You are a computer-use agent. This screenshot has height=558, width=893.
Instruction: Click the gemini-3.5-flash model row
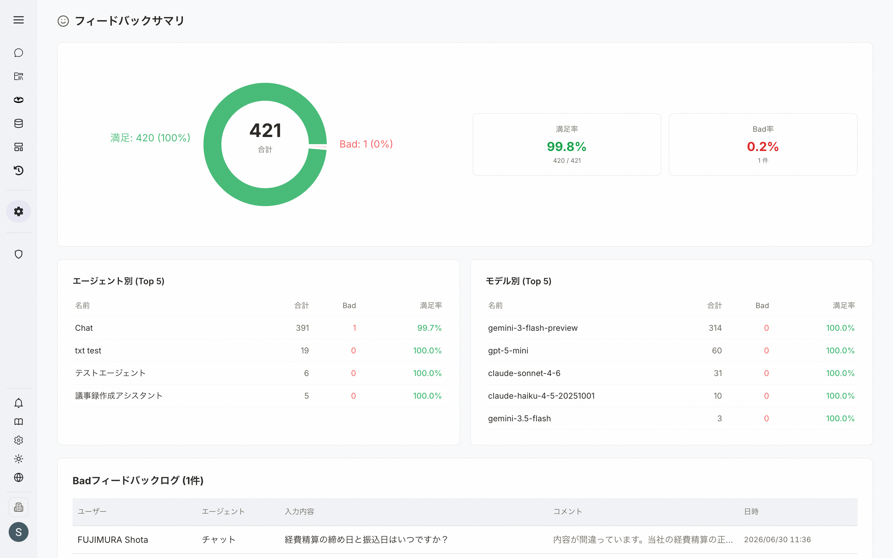[671, 418]
